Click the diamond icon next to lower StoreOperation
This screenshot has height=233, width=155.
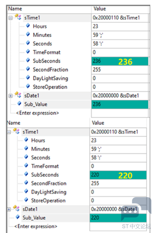(26, 200)
